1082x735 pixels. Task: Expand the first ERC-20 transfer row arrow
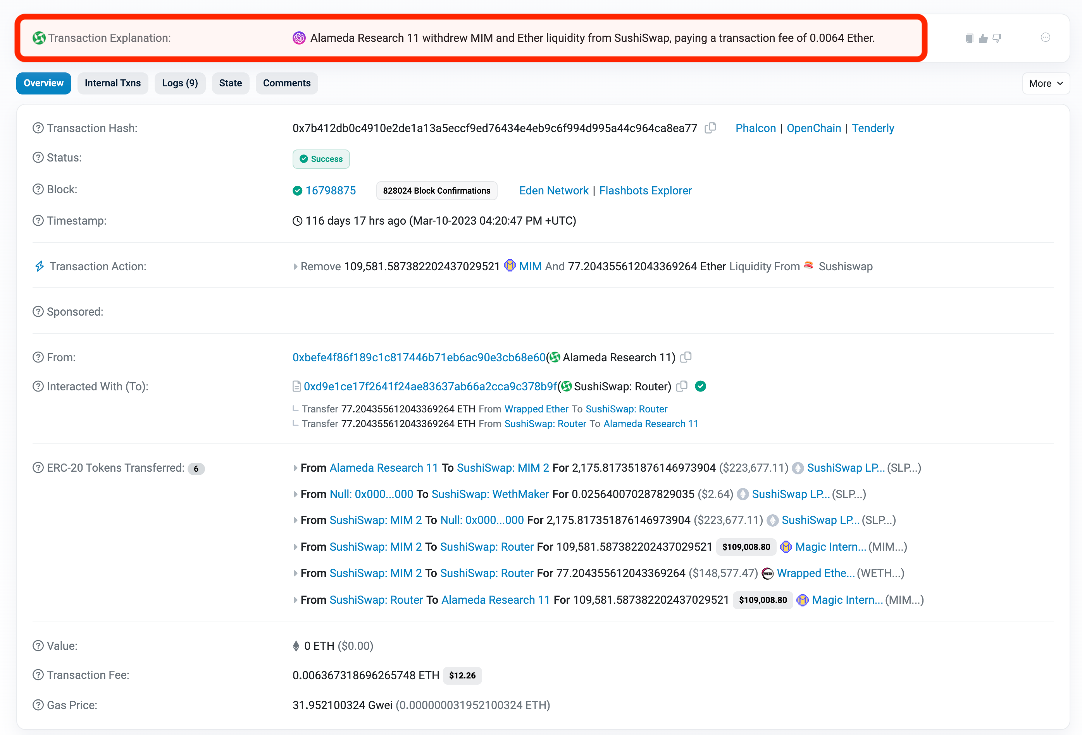[x=295, y=468]
